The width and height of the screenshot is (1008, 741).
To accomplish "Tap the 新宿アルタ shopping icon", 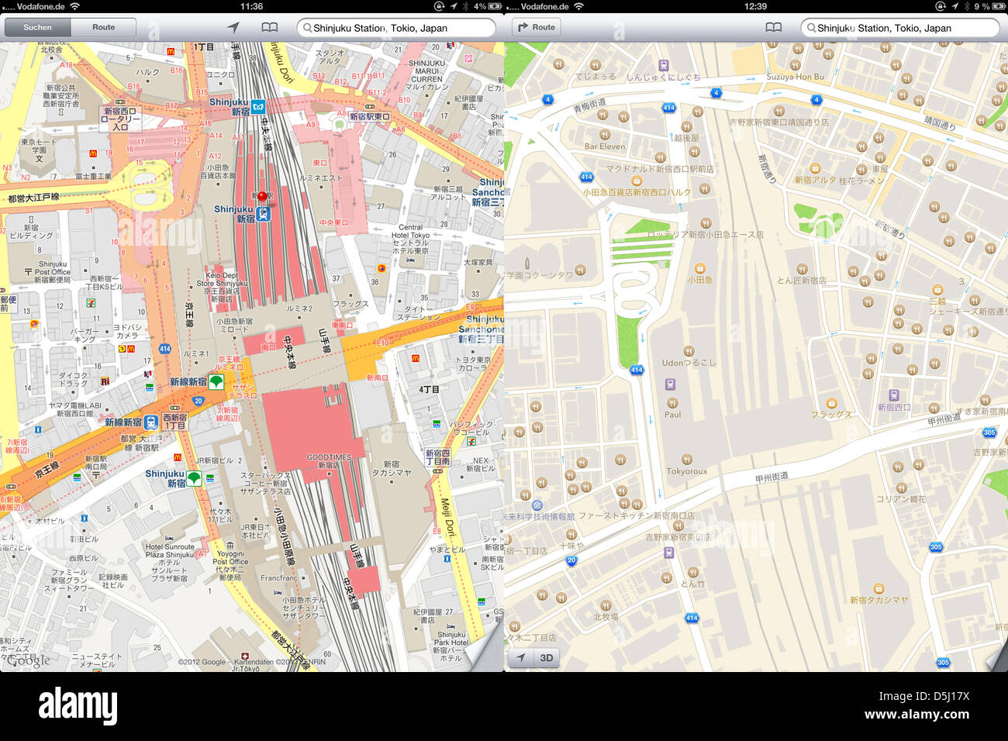I will pyautogui.click(x=815, y=168).
